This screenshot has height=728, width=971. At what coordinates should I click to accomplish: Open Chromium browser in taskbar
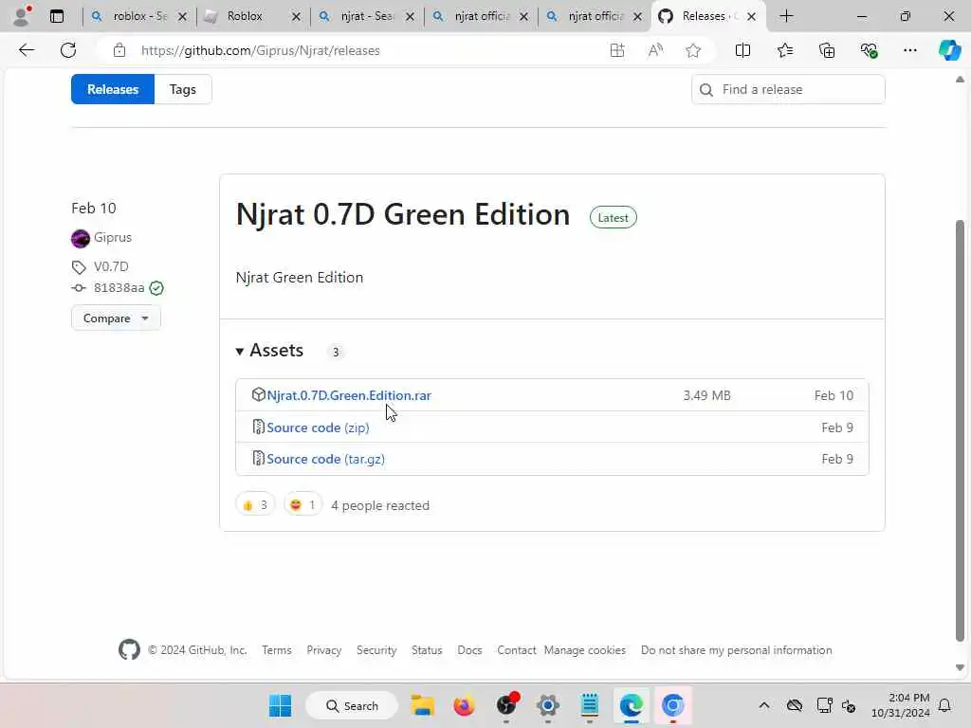click(x=672, y=705)
